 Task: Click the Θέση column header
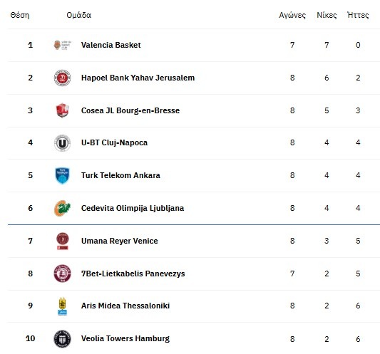20,15
